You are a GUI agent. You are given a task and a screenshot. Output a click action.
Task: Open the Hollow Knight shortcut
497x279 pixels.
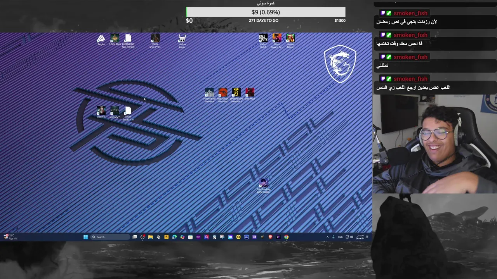[182, 41]
